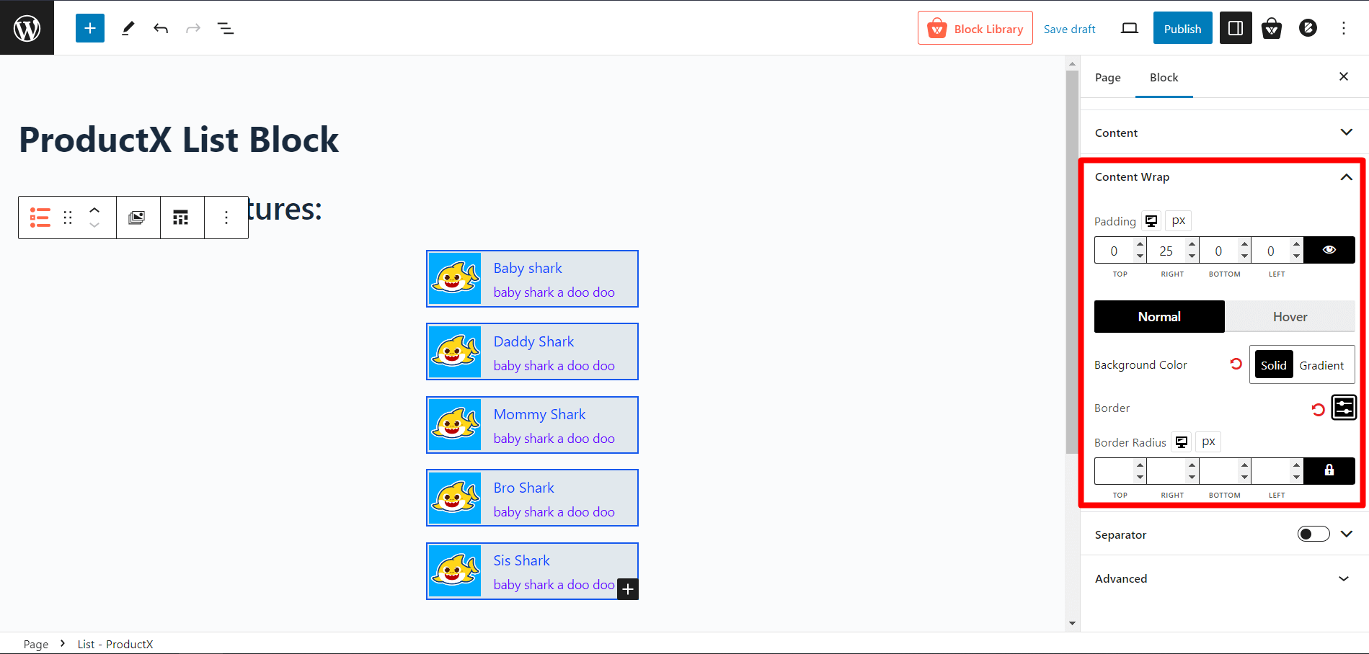Open the block toolbar image gallery icon
The height and width of the screenshot is (654, 1369).
point(137,218)
